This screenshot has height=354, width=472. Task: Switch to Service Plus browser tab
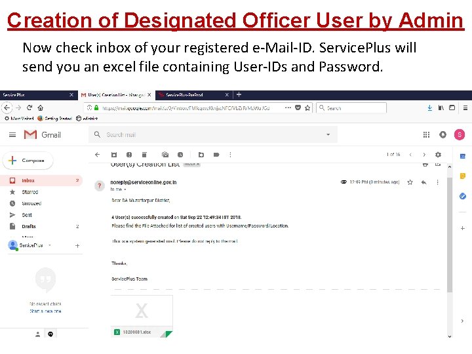pos(39,95)
